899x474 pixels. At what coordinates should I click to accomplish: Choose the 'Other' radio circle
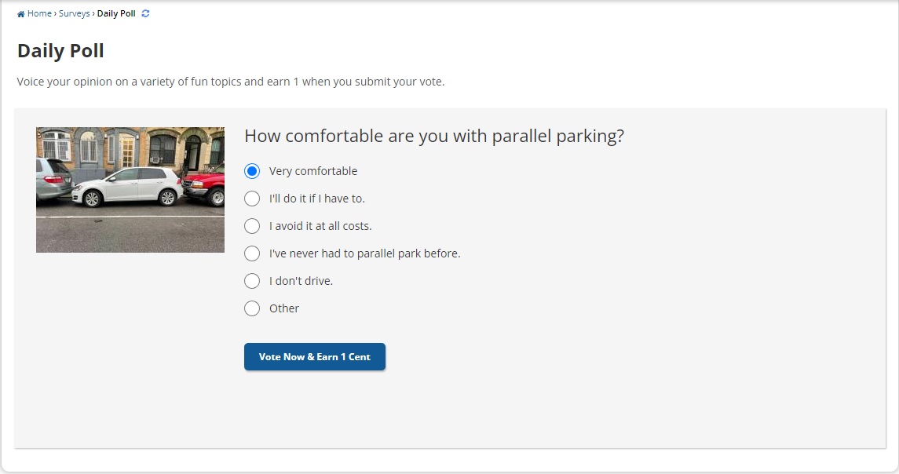click(252, 308)
